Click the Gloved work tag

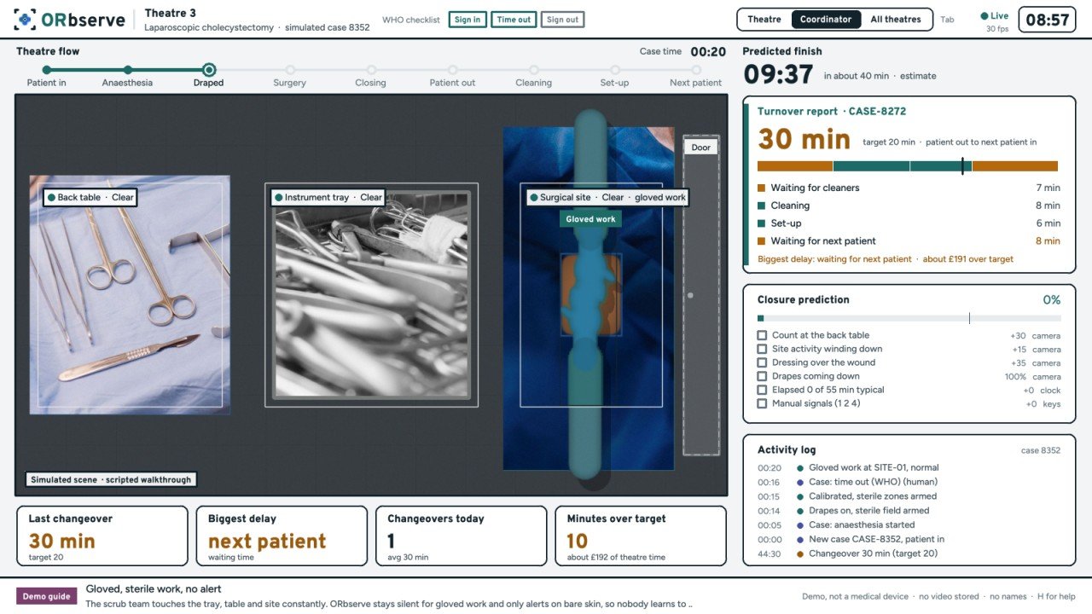point(590,219)
